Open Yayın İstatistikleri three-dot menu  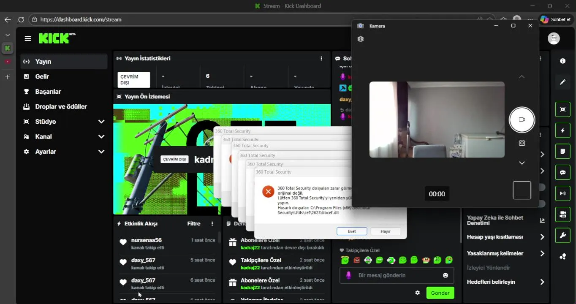pos(321,59)
